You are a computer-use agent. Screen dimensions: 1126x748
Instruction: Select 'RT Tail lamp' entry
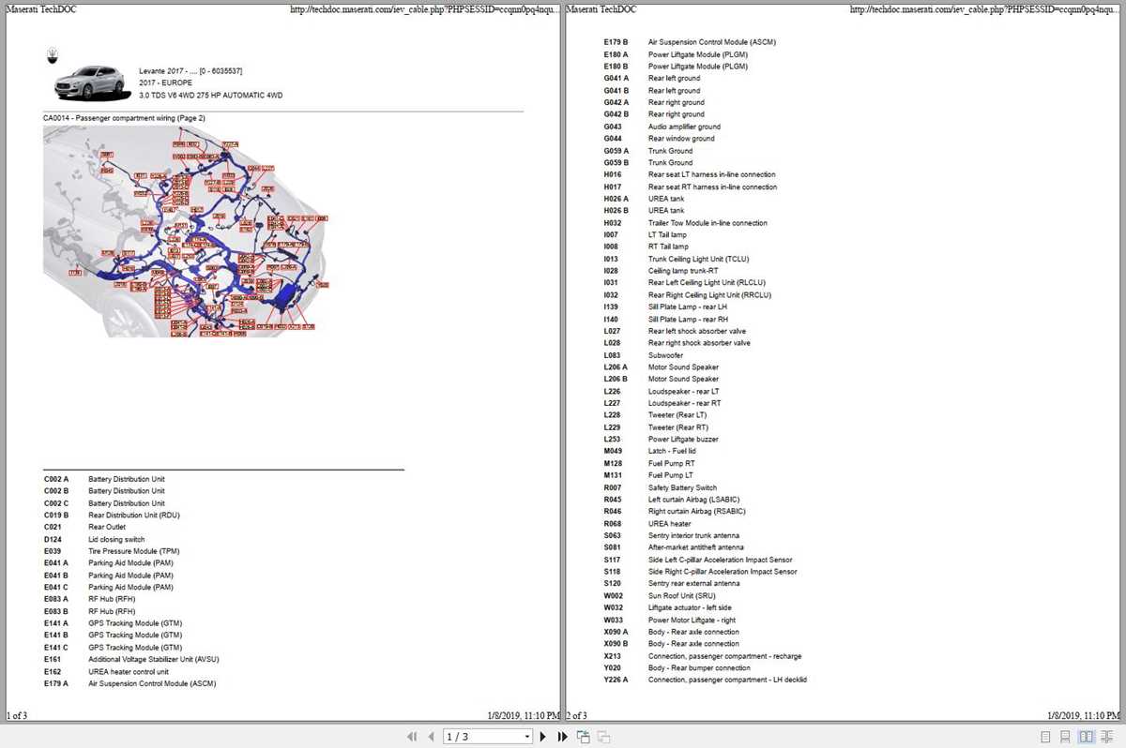tap(668, 247)
